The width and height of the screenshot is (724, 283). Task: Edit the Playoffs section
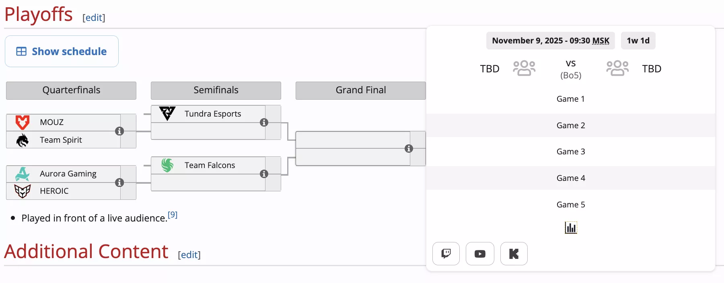tap(94, 18)
